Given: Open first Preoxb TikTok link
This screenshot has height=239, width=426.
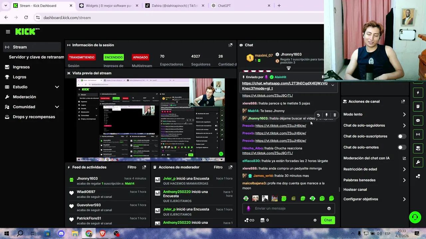Looking at the screenshot, I should tap(281, 126).
